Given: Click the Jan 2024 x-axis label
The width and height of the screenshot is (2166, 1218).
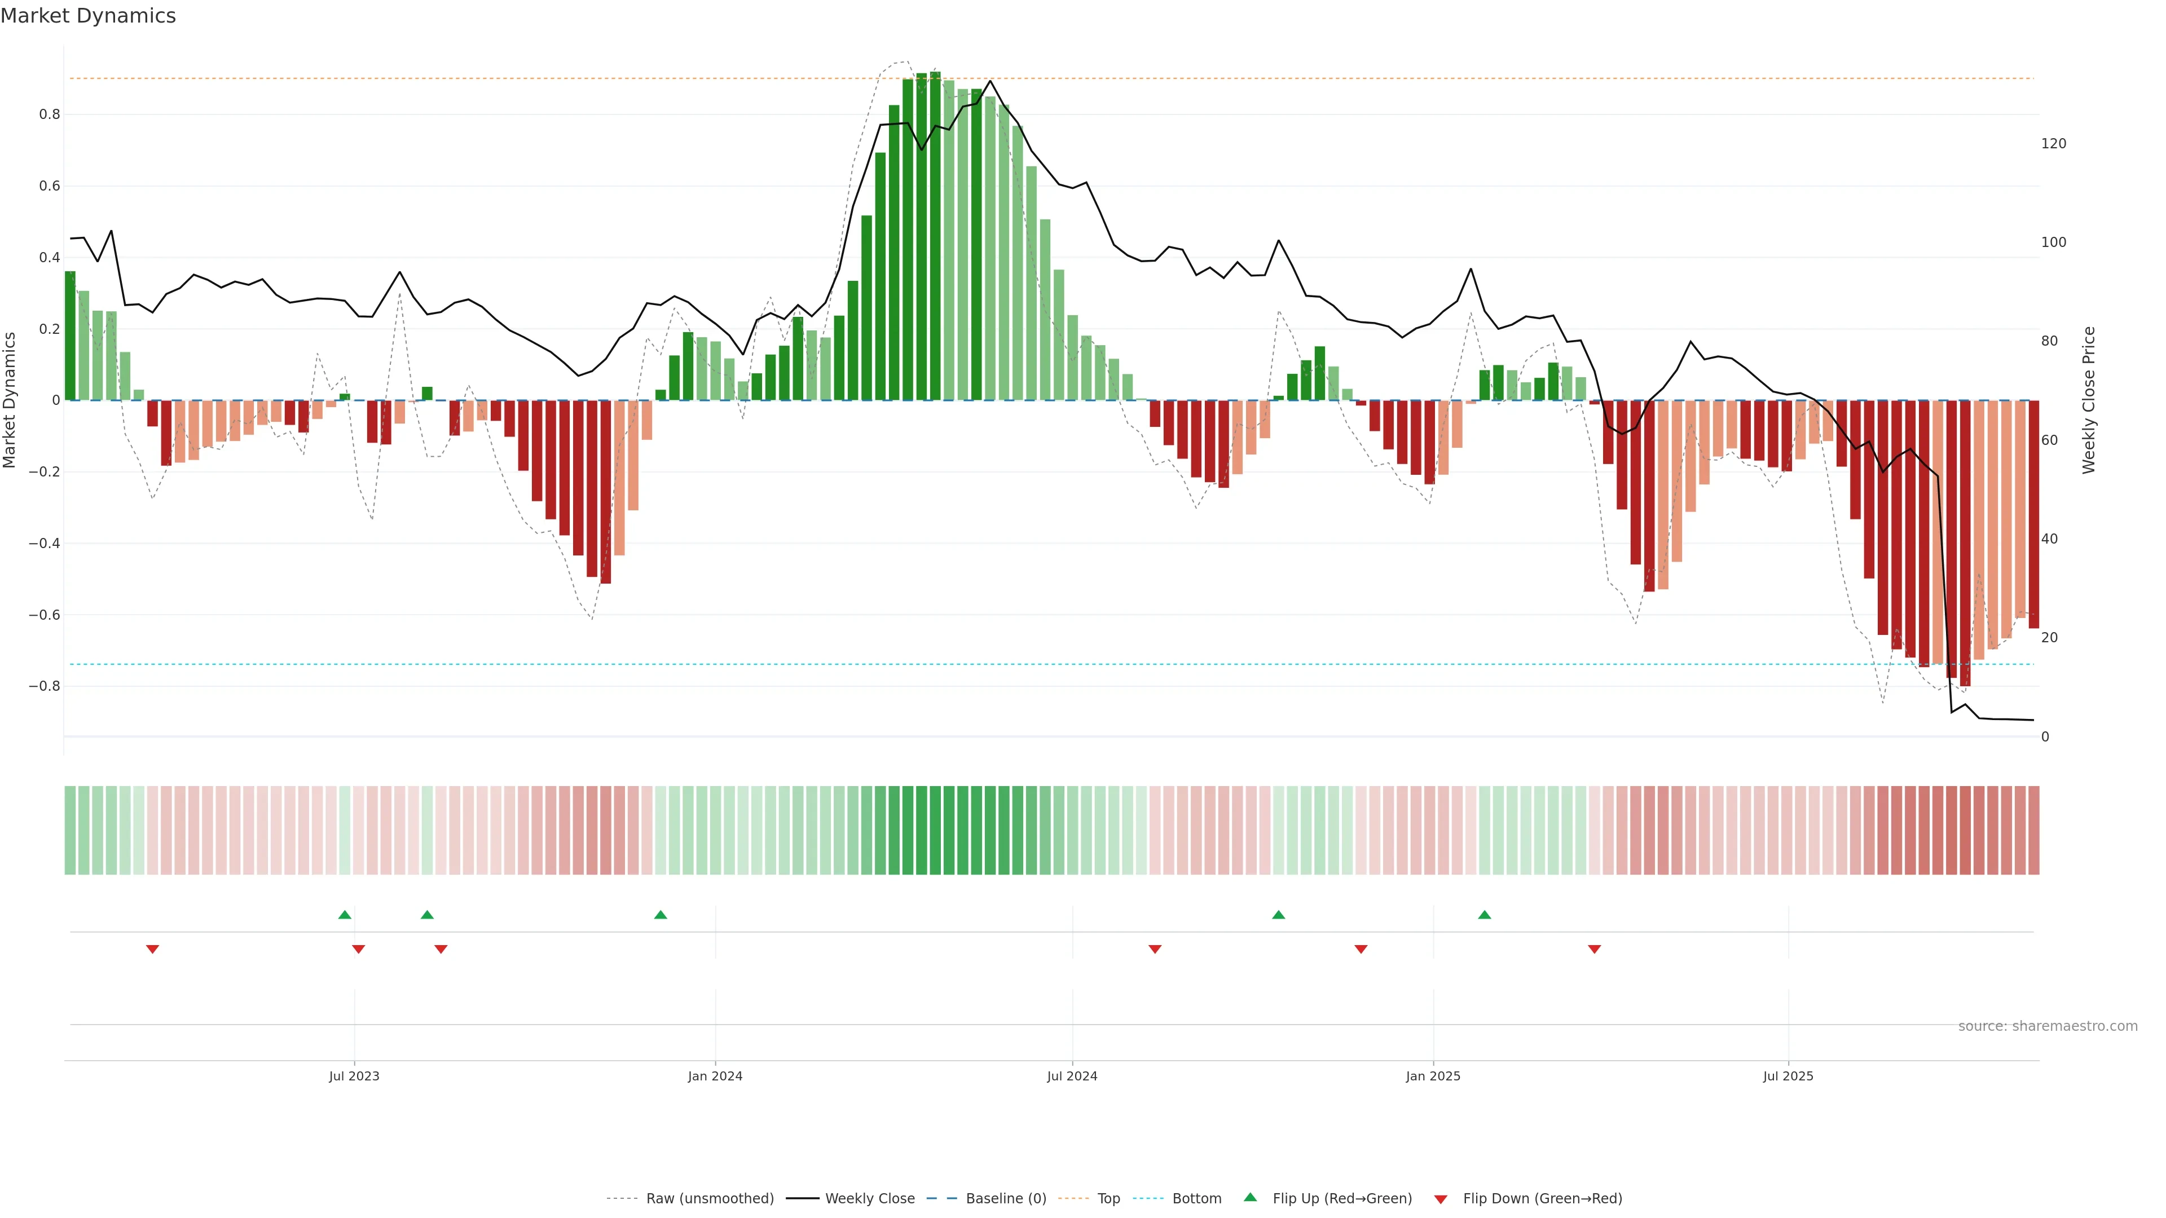Looking at the screenshot, I should click(x=715, y=1076).
